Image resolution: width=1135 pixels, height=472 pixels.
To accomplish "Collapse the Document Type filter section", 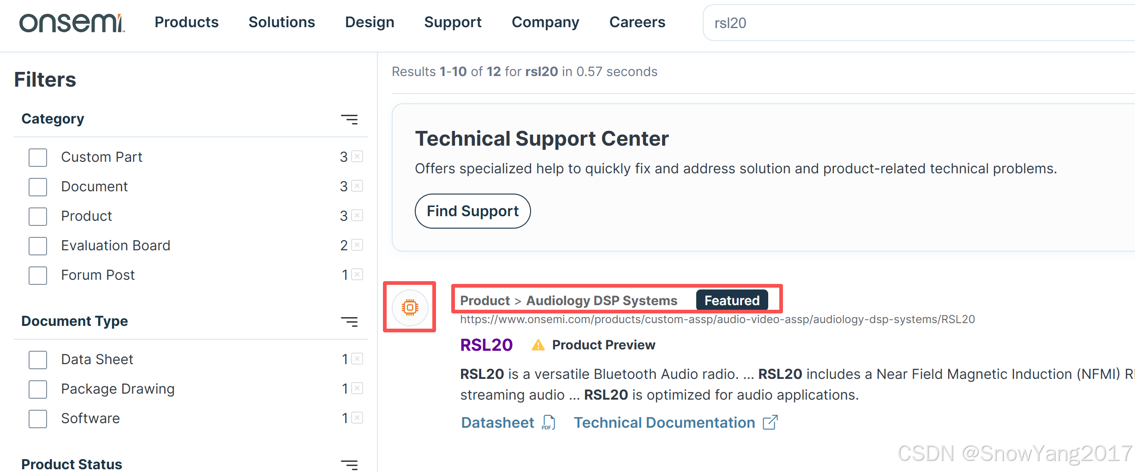I will pyautogui.click(x=349, y=321).
